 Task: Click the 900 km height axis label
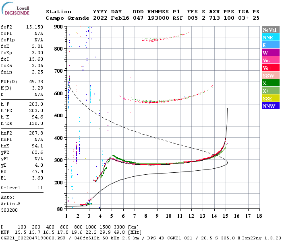[58, 27]
